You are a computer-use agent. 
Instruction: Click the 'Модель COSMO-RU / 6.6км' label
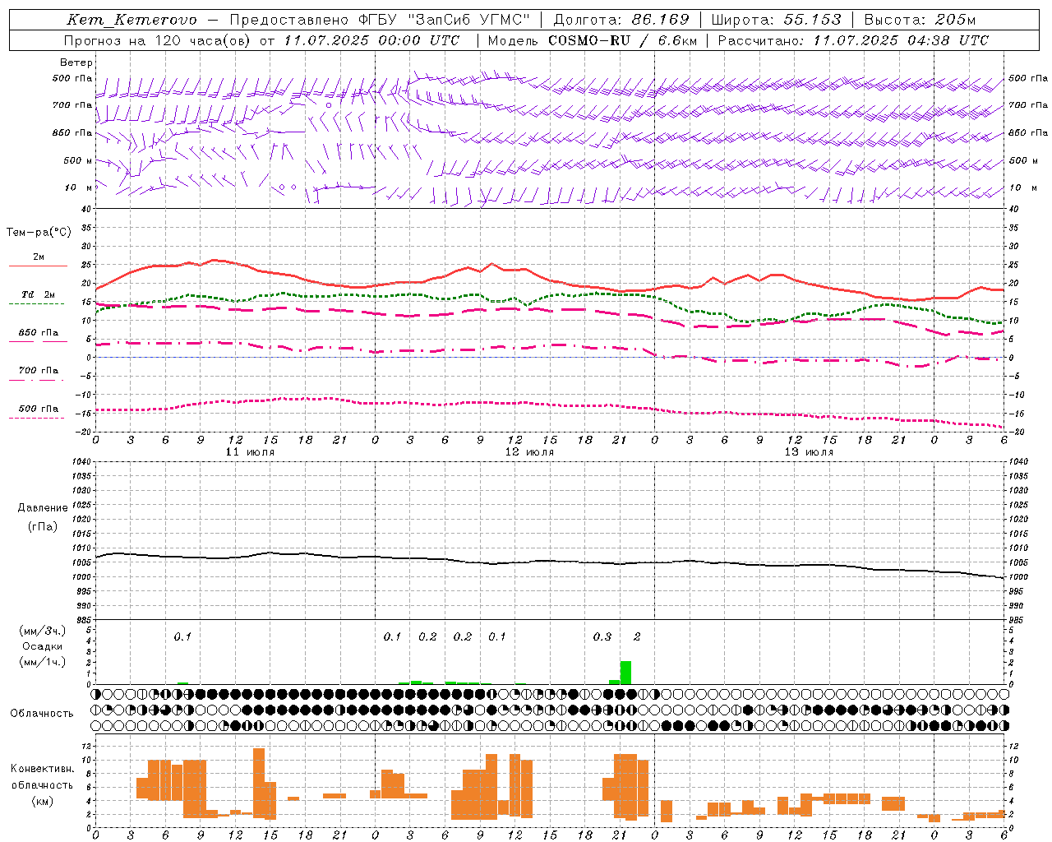coord(593,40)
